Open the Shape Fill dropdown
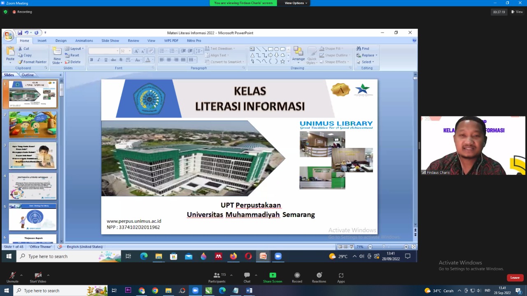Screen dimensions: 527x296 331,49
